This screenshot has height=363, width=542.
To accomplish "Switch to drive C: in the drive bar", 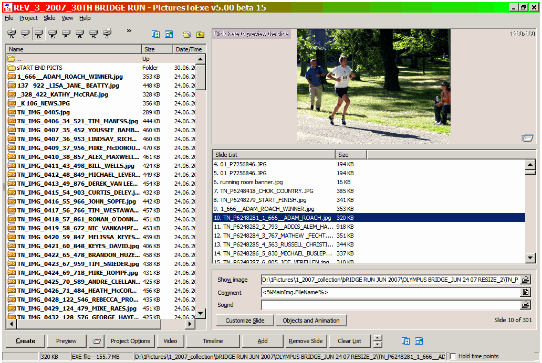I will (x=25, y=34).
